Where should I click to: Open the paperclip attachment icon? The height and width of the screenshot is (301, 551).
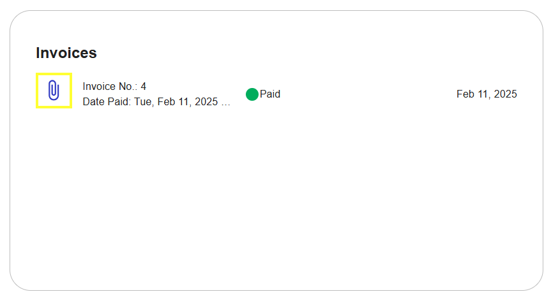coord(54,90)
